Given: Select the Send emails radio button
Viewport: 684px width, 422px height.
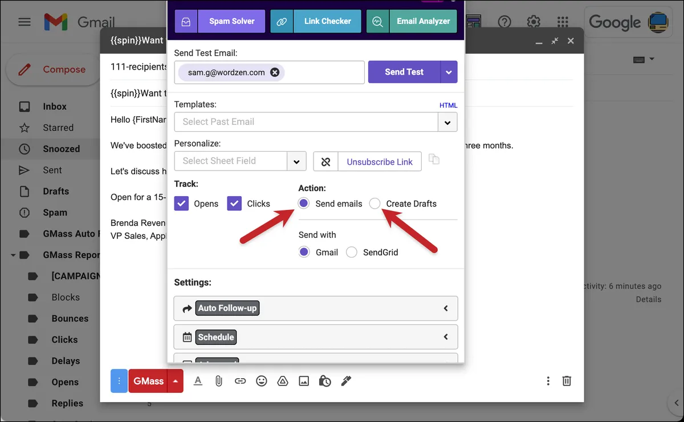Looking at the screenshot, I should (304, 204).
